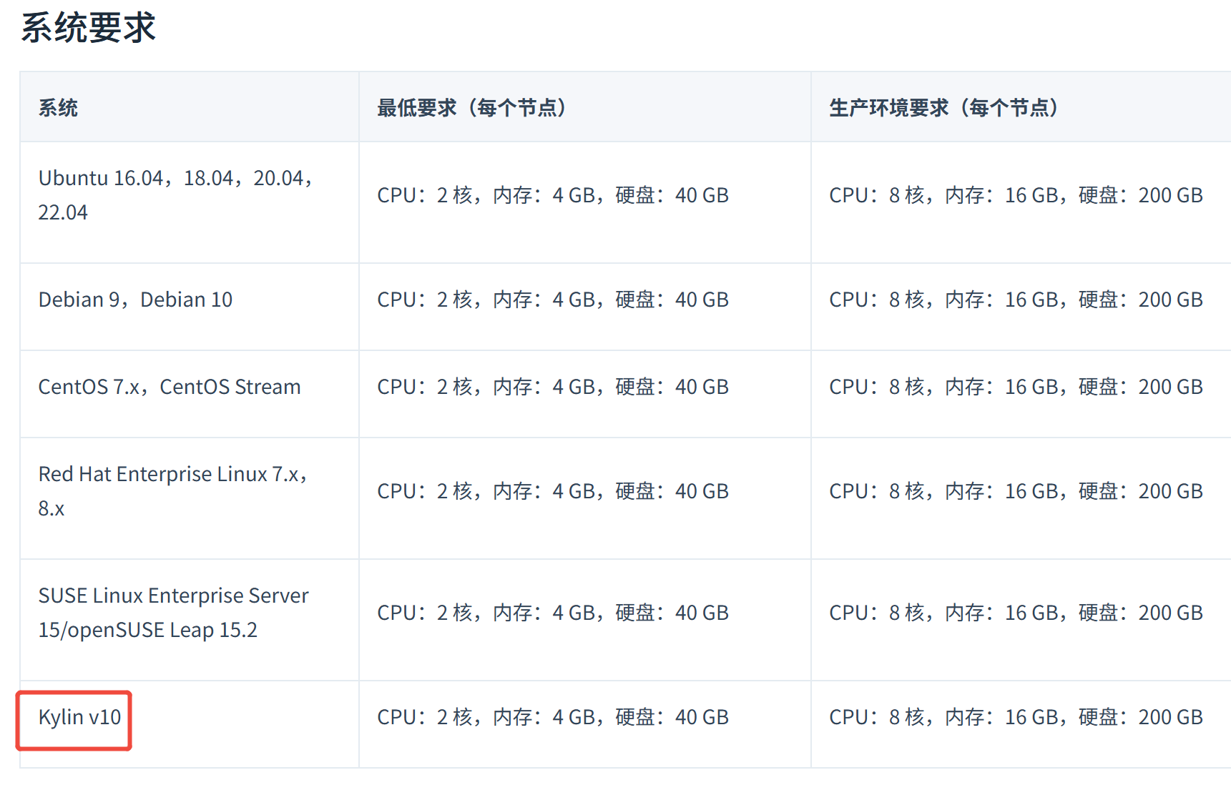
Task: Click production requirement cell in SUSE row
Action: [x=1015, y=613]
